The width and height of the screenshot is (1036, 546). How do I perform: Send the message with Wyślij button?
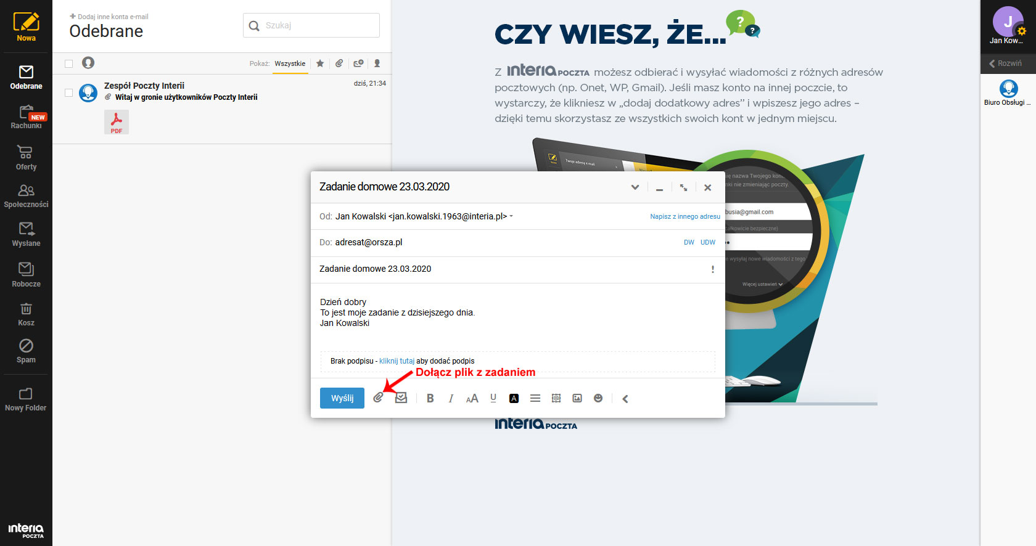(x=342, y=398)
